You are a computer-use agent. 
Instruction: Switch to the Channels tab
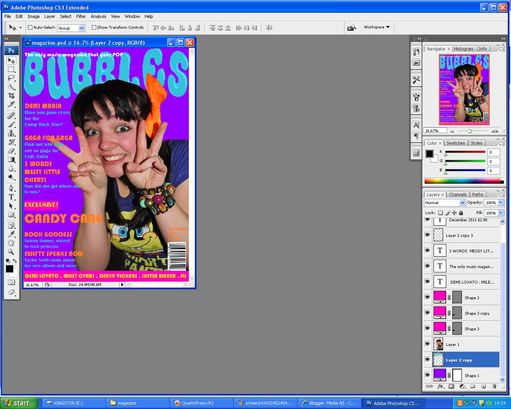coord(458,195)
